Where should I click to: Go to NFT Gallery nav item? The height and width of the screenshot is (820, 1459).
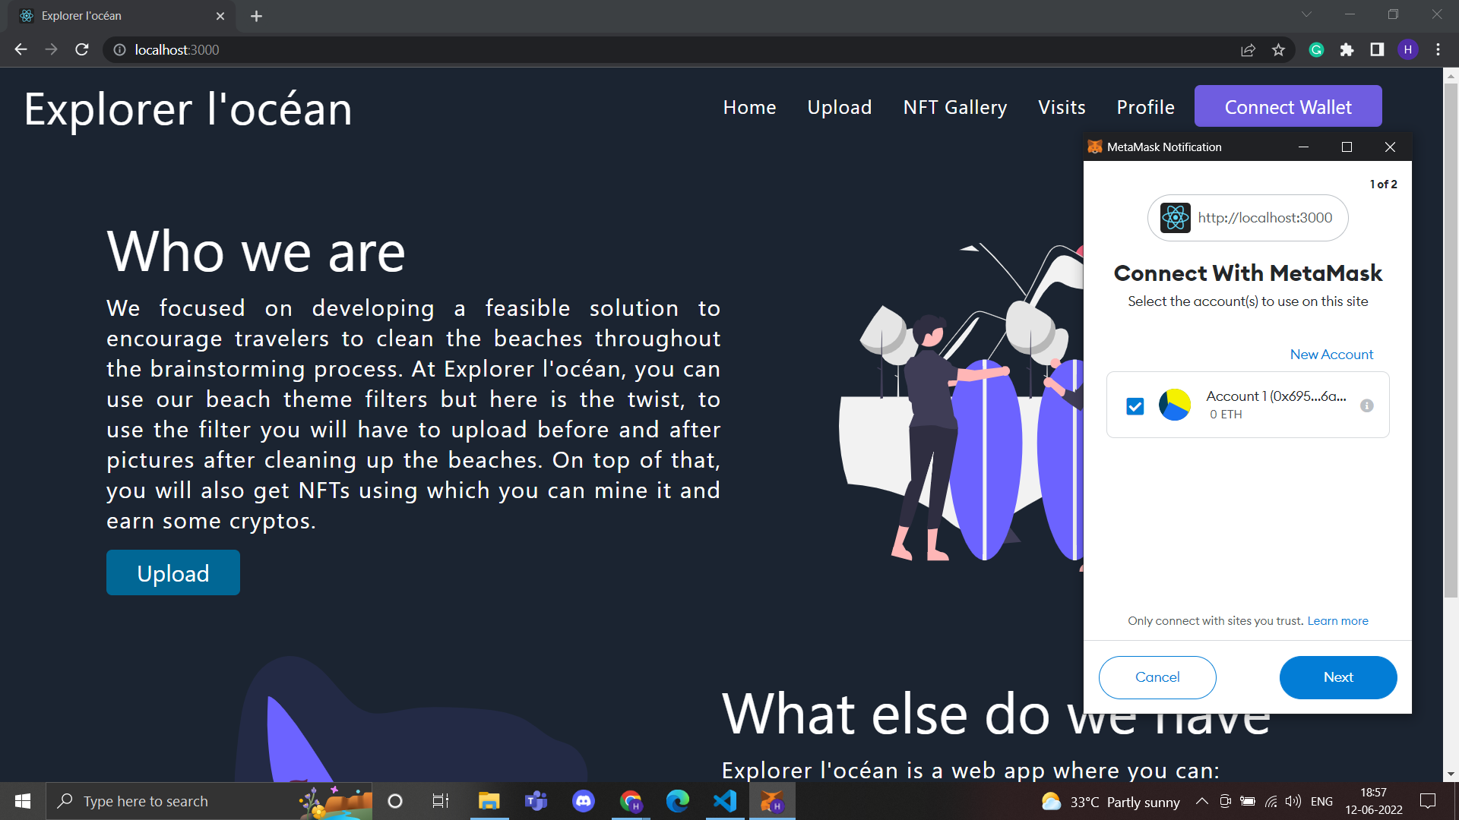(x=954, y=107)
